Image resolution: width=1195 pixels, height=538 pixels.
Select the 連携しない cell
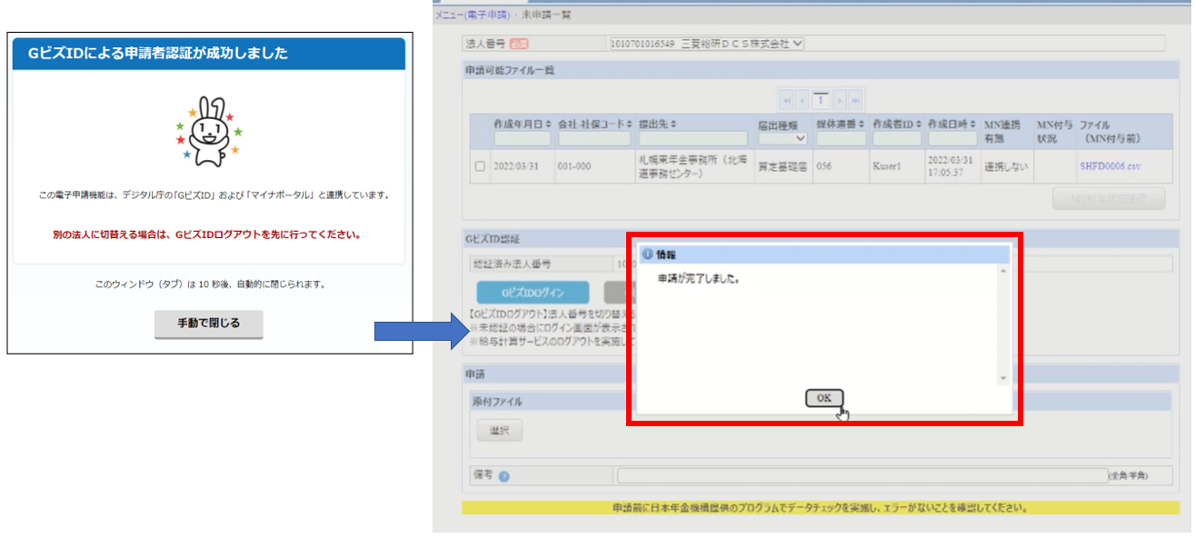(x=1005, y=167)
